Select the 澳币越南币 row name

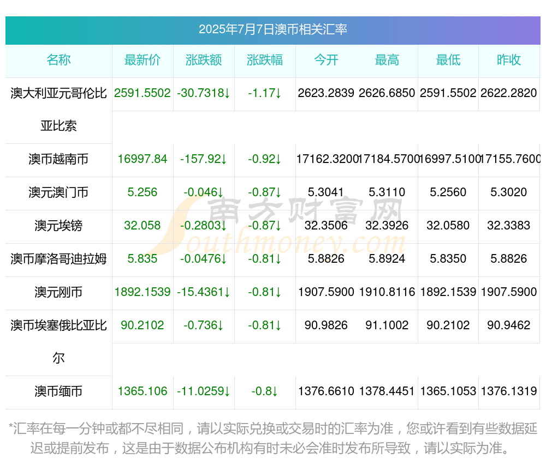coord(58,159)
